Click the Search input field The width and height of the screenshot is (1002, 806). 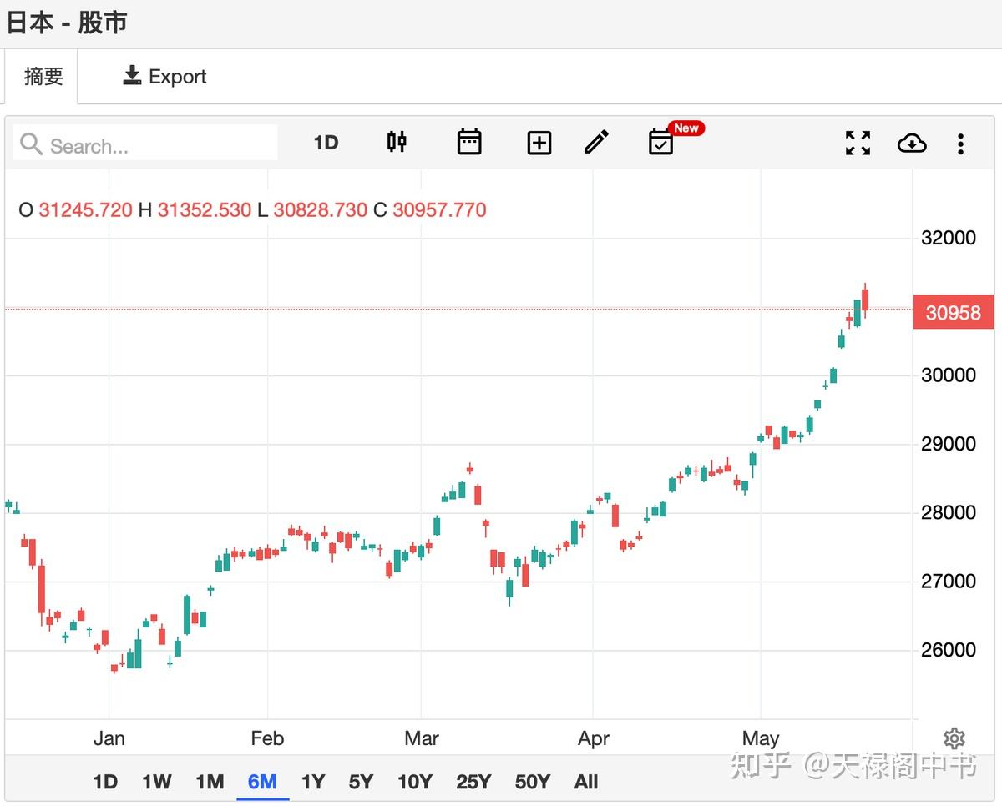[x=159, y=146]
